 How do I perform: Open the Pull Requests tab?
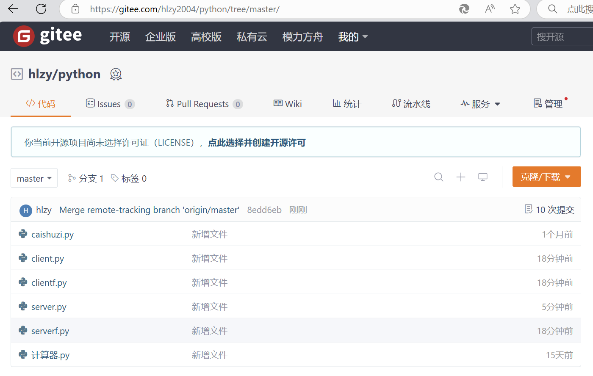(204, 104)
